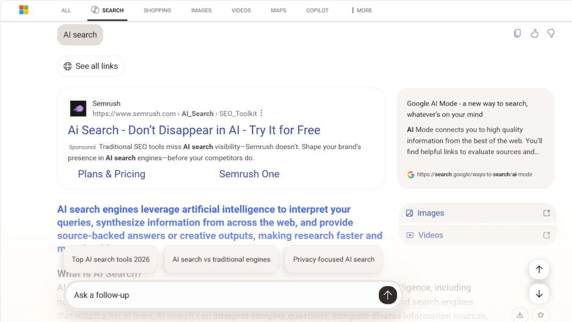Give thumbs up feedback
572x322 pixels.
click(535, 33)
